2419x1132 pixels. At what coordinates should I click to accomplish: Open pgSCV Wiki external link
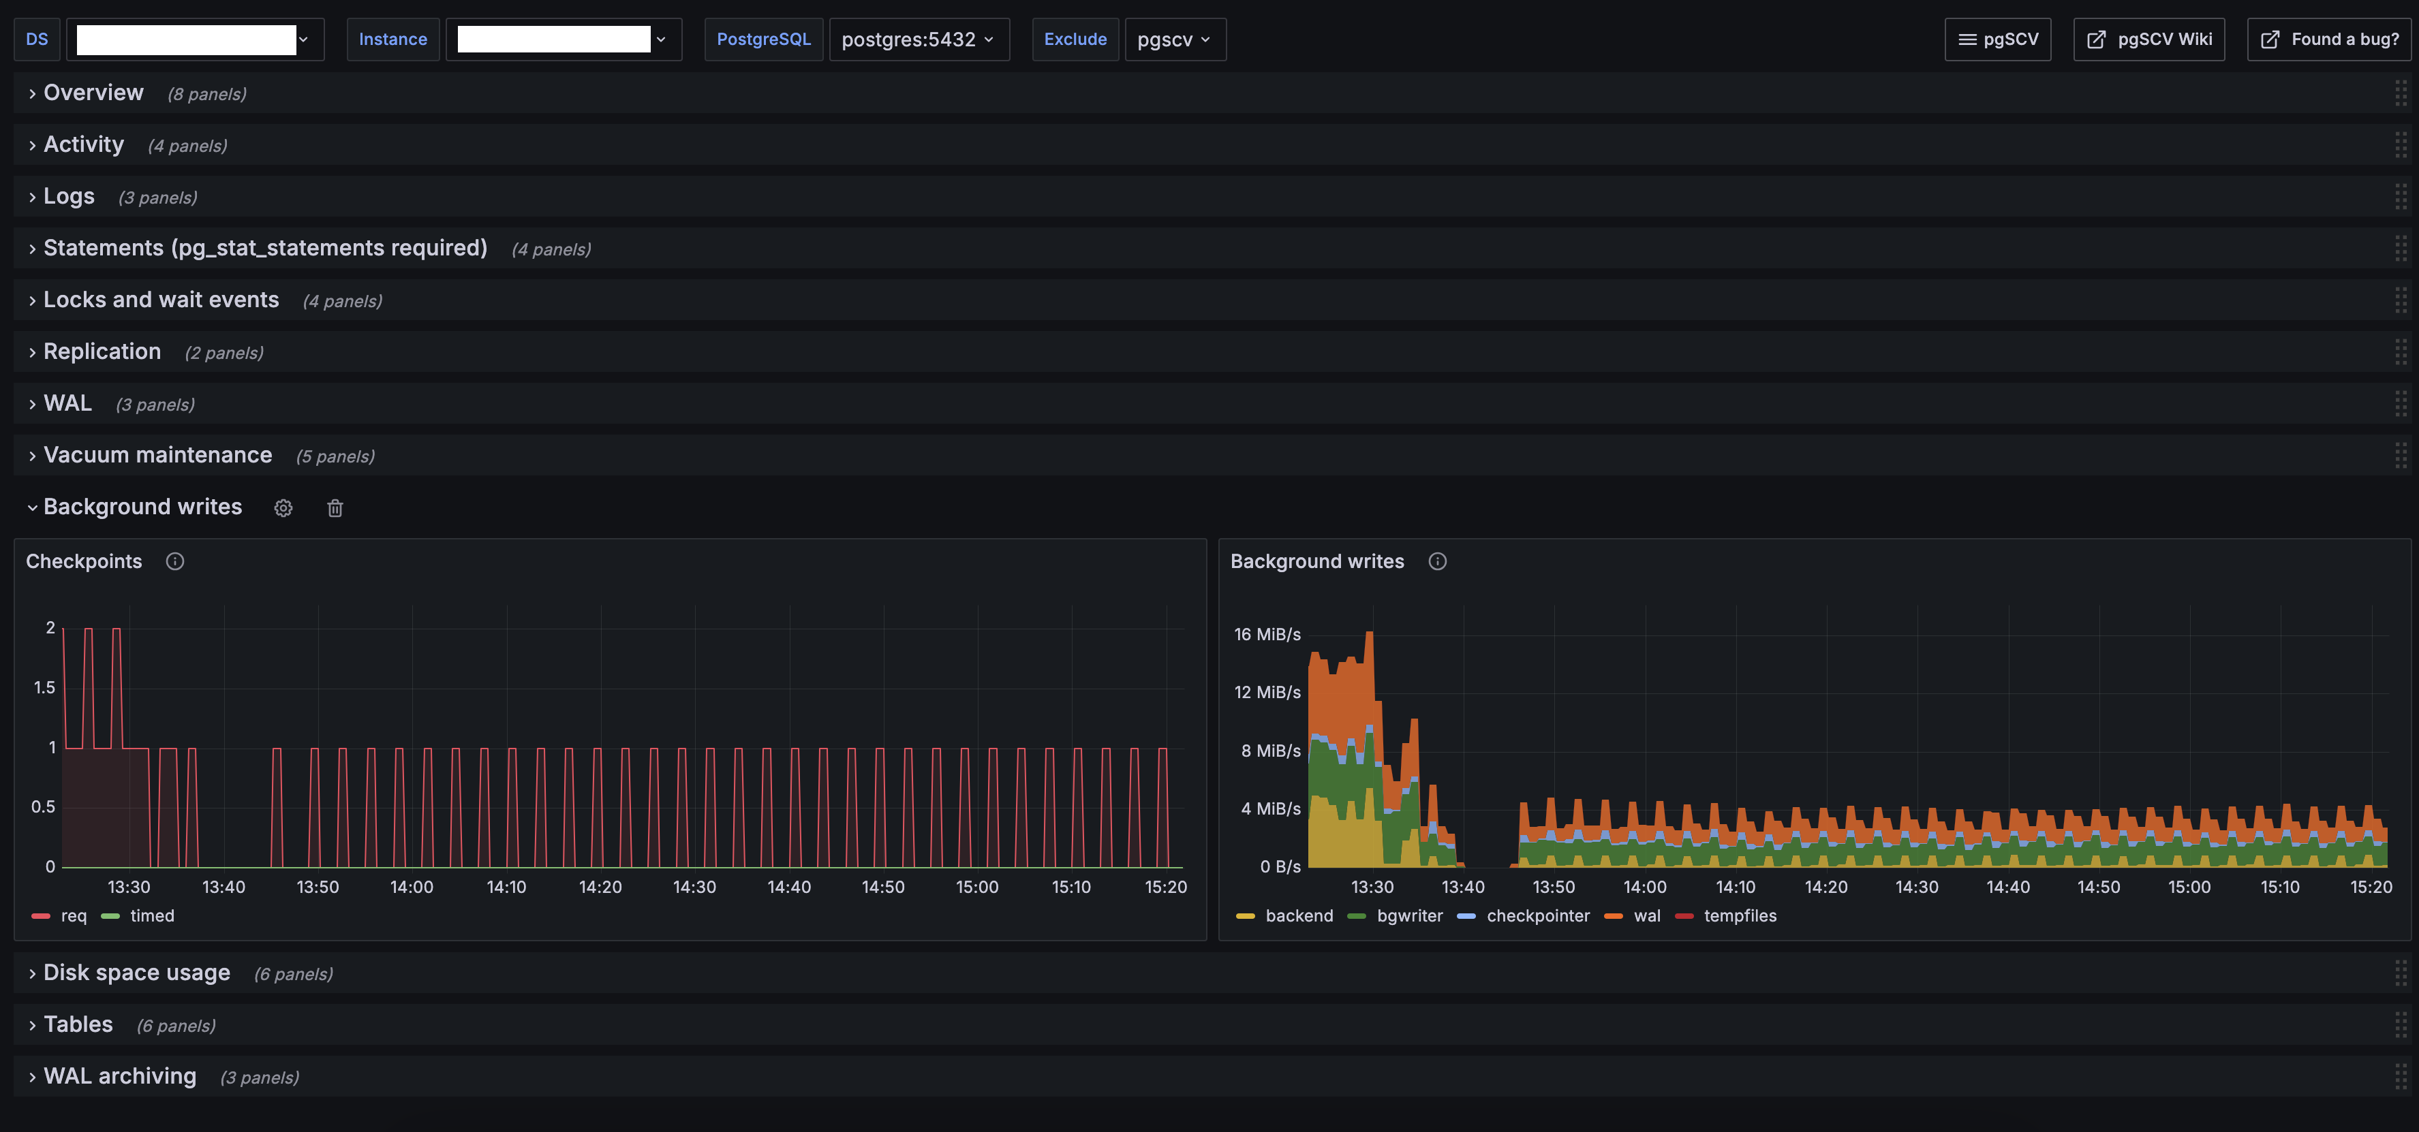pos(2148,40)
